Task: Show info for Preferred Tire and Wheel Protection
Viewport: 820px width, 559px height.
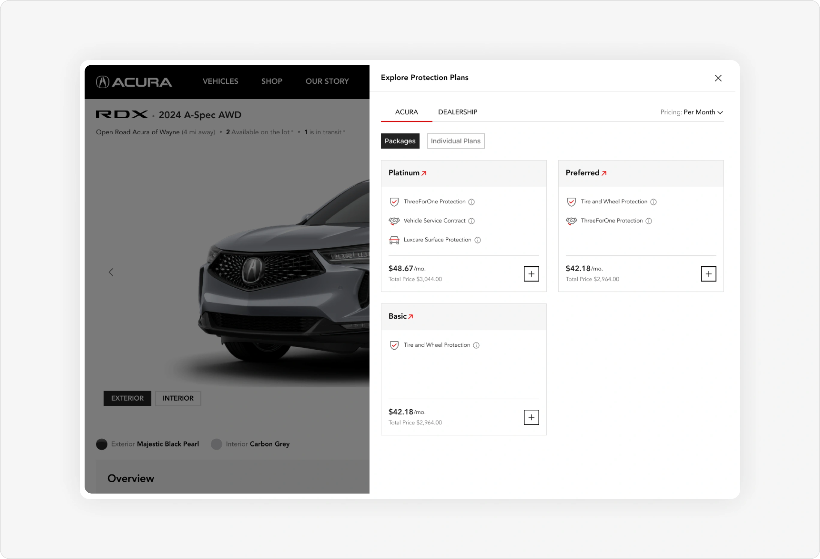Action: 654,202
